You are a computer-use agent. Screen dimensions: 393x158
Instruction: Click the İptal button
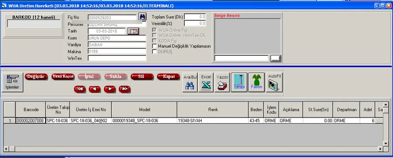(89, 77)
